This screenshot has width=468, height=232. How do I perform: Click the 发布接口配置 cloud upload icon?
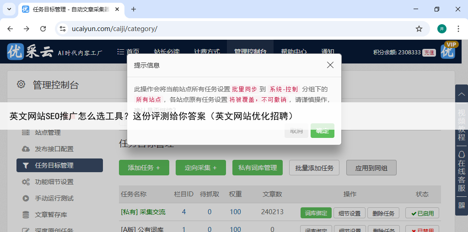tap(26, 149)
